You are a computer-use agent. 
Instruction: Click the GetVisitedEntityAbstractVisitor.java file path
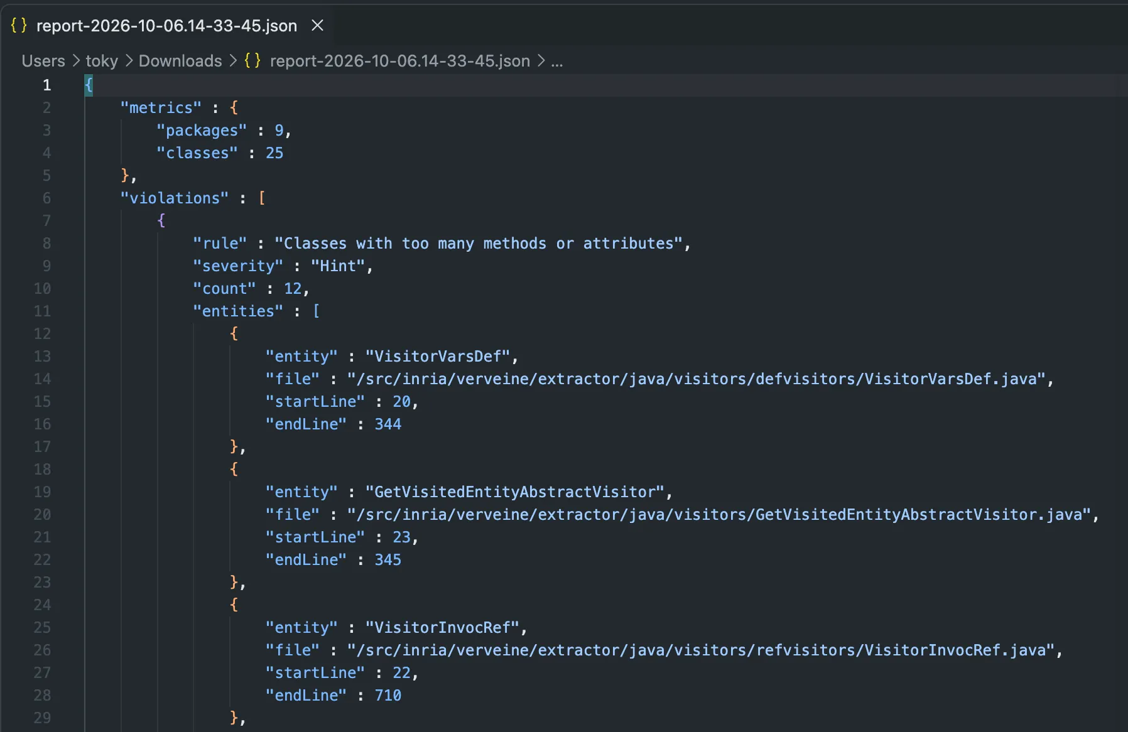(719, 514)
